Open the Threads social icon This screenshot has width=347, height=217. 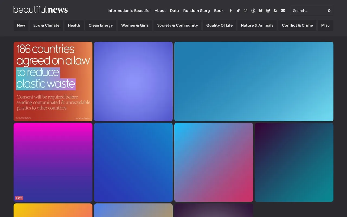point(253,11)
